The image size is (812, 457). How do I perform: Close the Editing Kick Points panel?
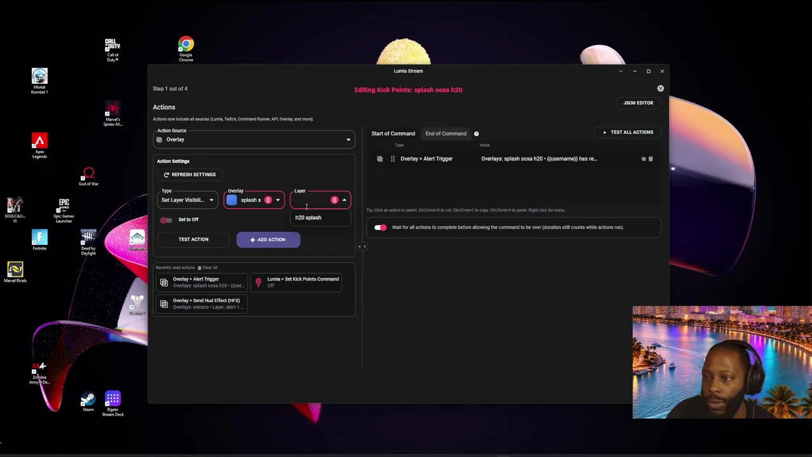click(x=660, y=89)
